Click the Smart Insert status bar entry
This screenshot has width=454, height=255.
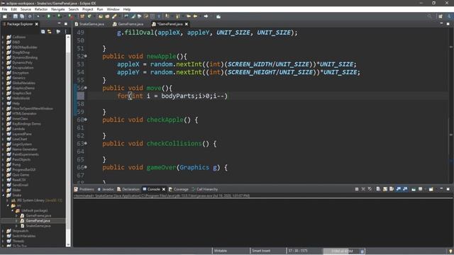point(261,251)
